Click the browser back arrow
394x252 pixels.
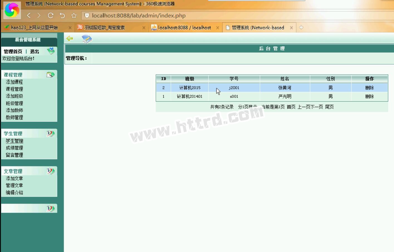(29, 16)
